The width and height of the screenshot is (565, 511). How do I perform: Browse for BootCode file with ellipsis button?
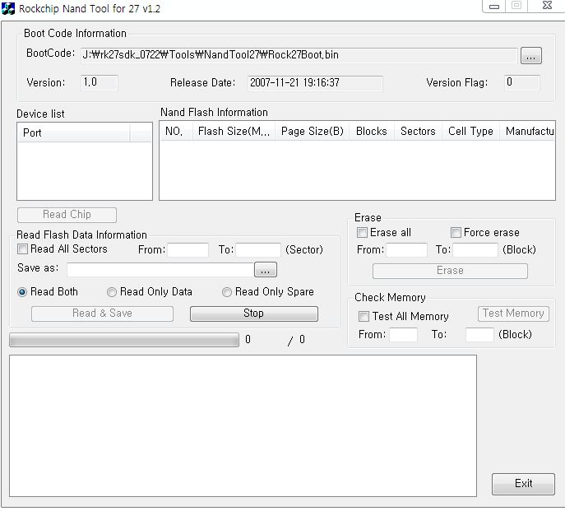[531, 56]
